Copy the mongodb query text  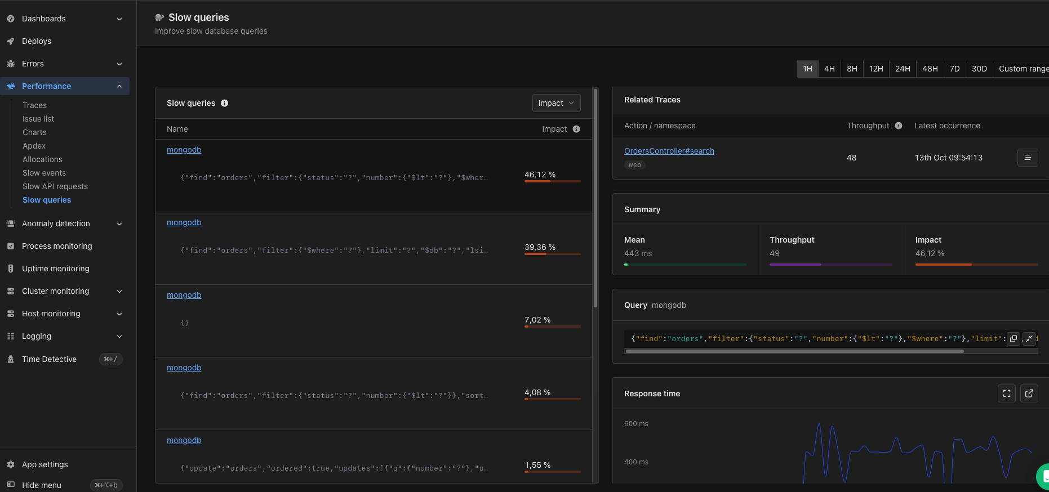pos(1014,338)
